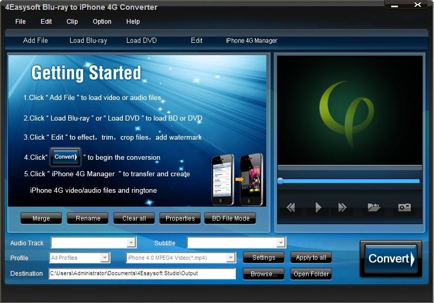The width and height of the screenshot is (434, 303).
Task: Open the Help menu
Action: [x=133, y=22]
